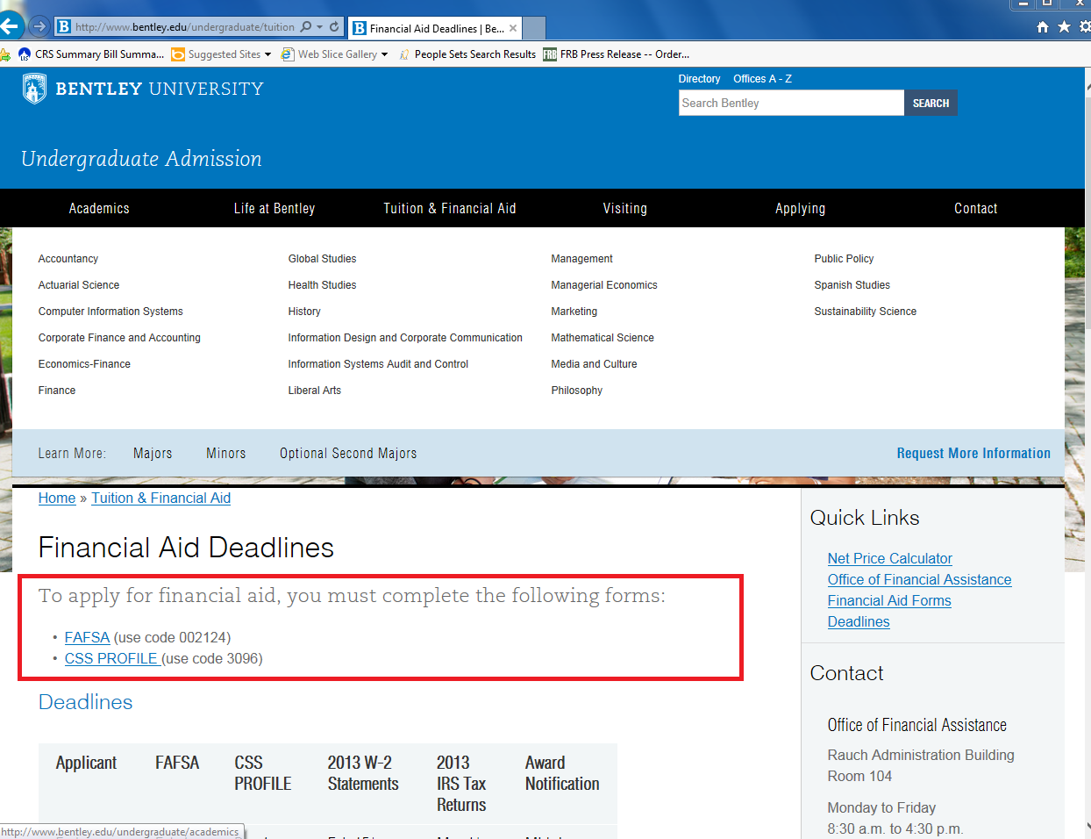Viewport: 1091px width, 839px height.
Task: Go to Home in the breadcrumb
Action: [x=57, y=498]
